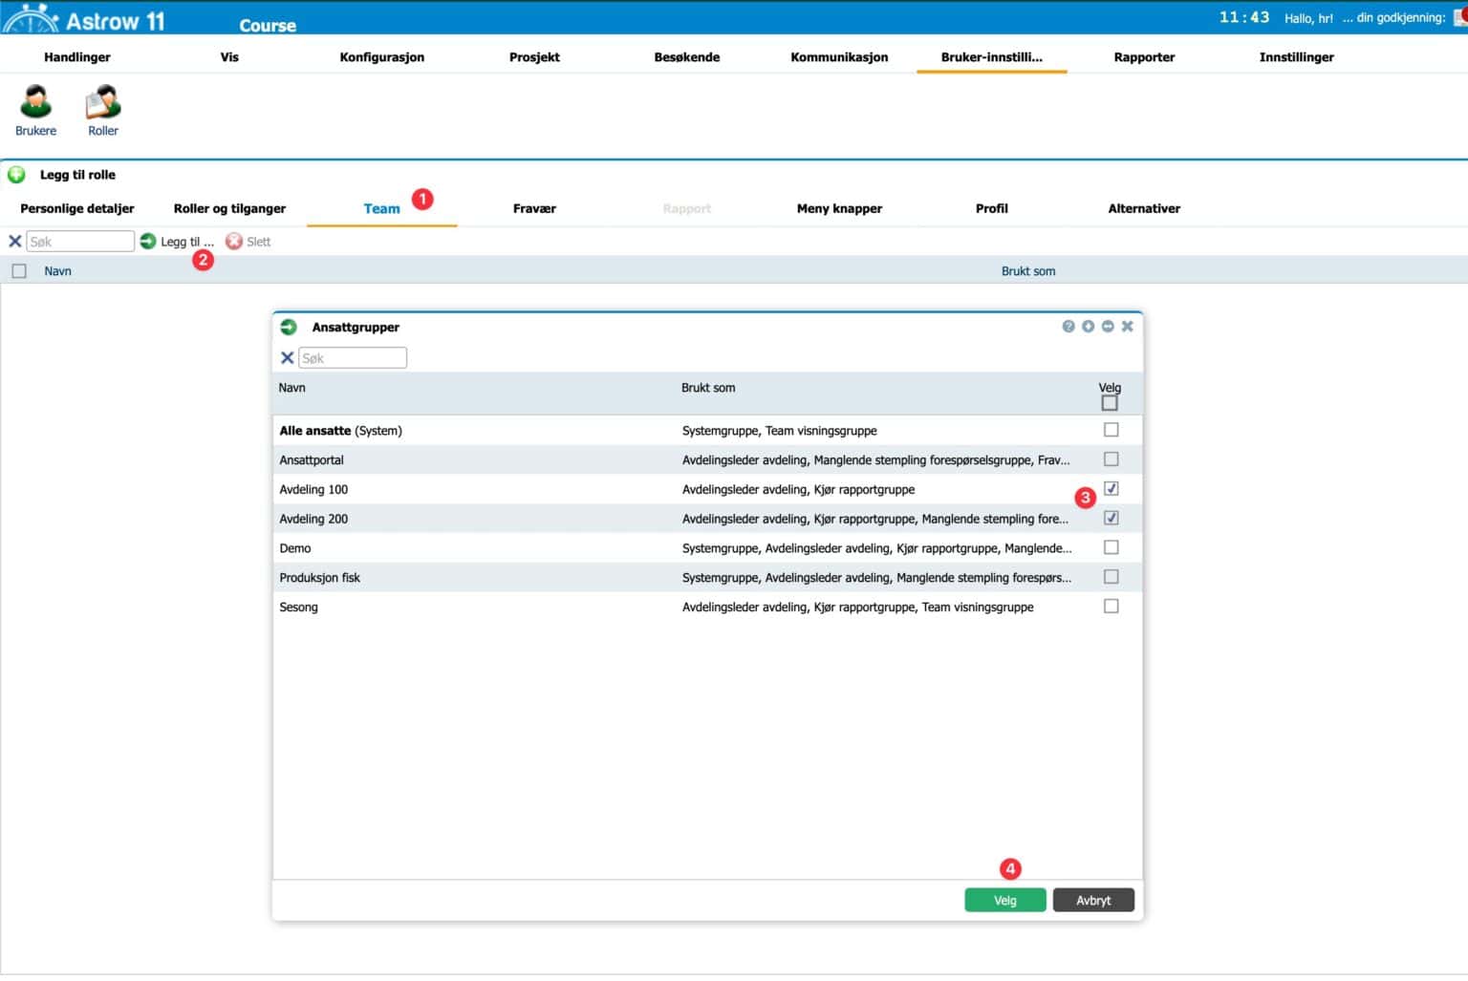Clear the Ansattgrupper search with the X icon
The width and height of the screenshot is (1468, 981).
[x=287, y=357]
